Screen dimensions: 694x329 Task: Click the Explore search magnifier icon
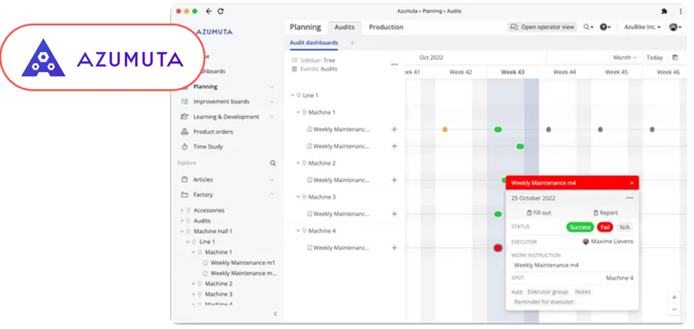[273, 163]
